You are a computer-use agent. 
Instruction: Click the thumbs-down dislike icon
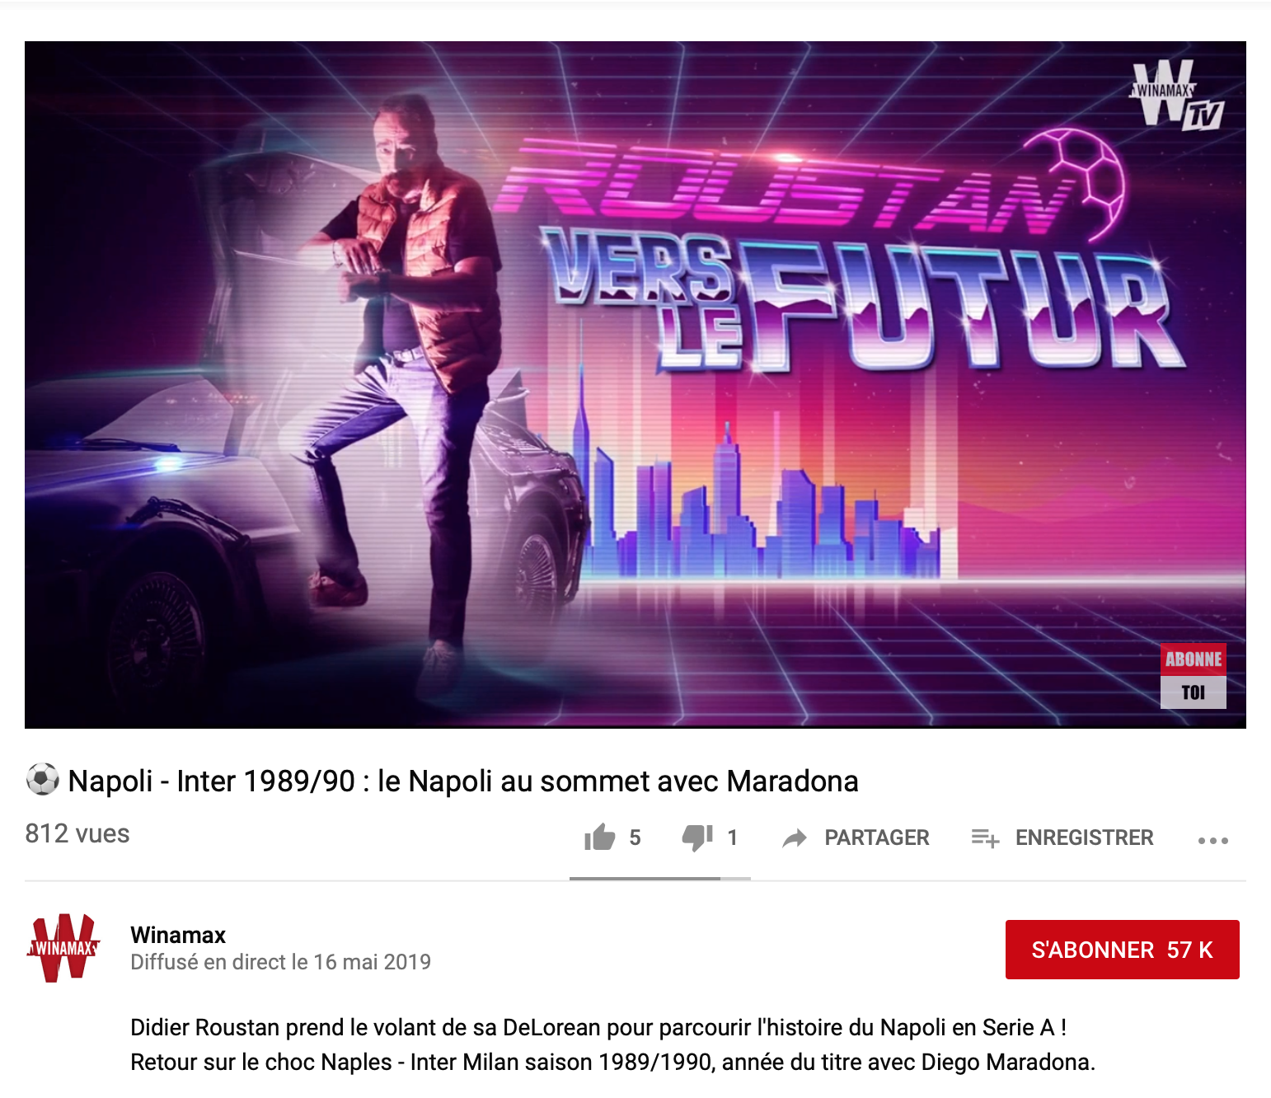pyautogui.click(x=697, y=838)
